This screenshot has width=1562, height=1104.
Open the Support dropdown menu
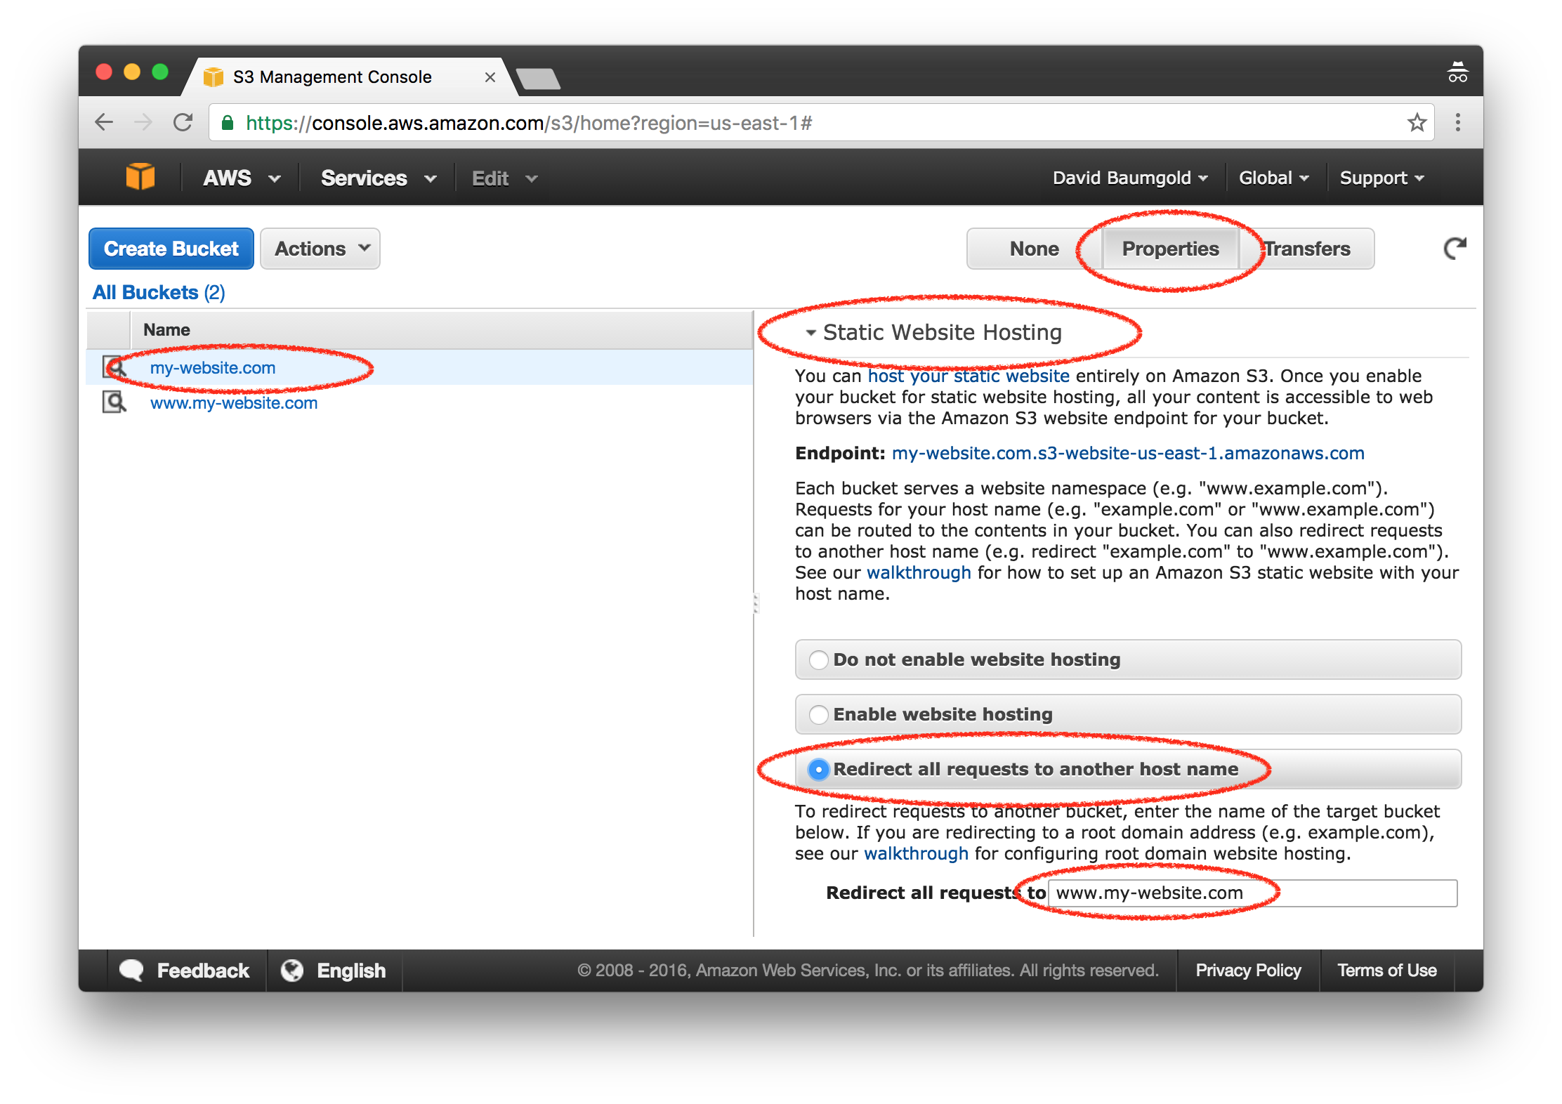click(1381, 178)
